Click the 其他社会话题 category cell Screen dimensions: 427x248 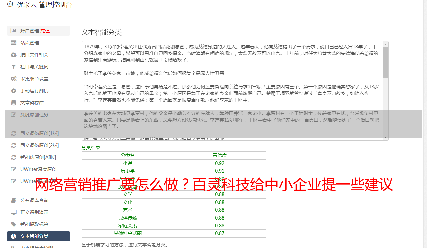pyautogui.click(x=128, y=233)
